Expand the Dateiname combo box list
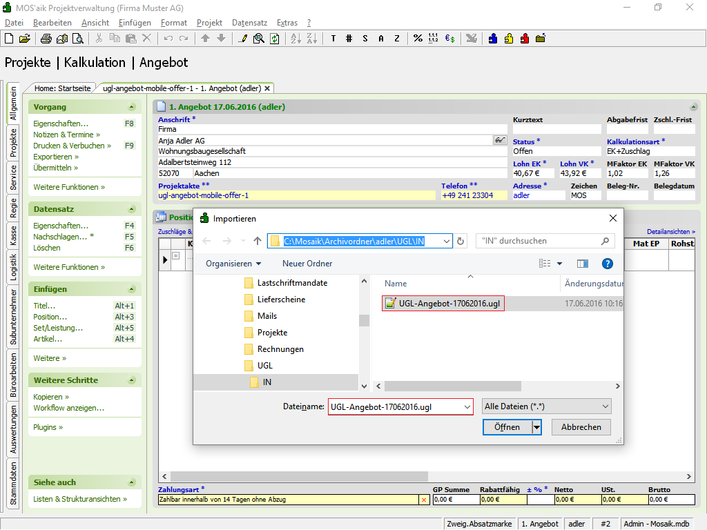The width and height of the screenshot is (707, 530). [x=467, y=406]
